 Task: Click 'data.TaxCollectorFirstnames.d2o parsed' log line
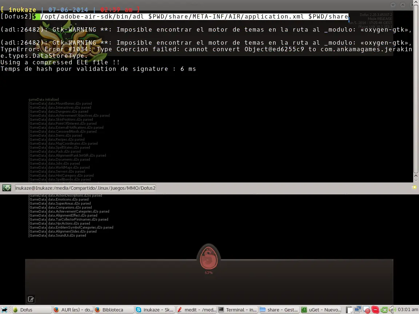(x=68, y=220)
